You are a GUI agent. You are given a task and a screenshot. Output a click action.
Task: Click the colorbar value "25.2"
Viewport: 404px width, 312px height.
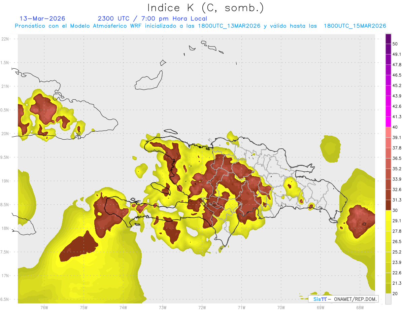point(397,252)
